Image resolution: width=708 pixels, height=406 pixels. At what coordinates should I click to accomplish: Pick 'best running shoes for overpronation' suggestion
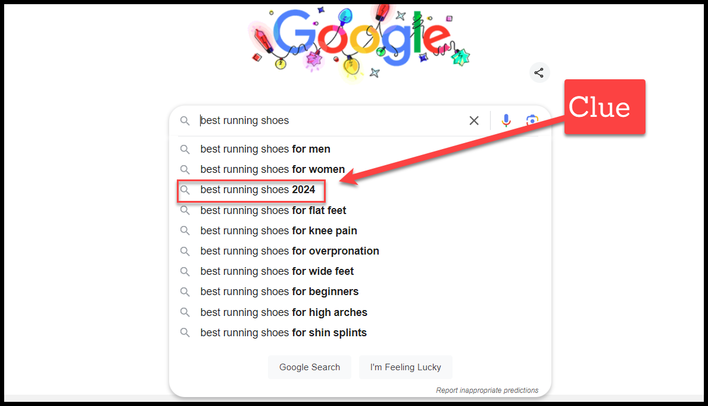coord(289,251)
